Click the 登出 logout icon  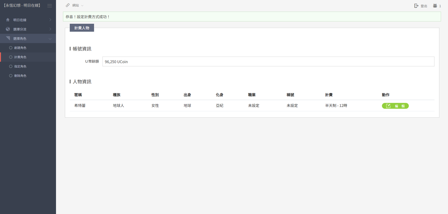coord(416,6)
